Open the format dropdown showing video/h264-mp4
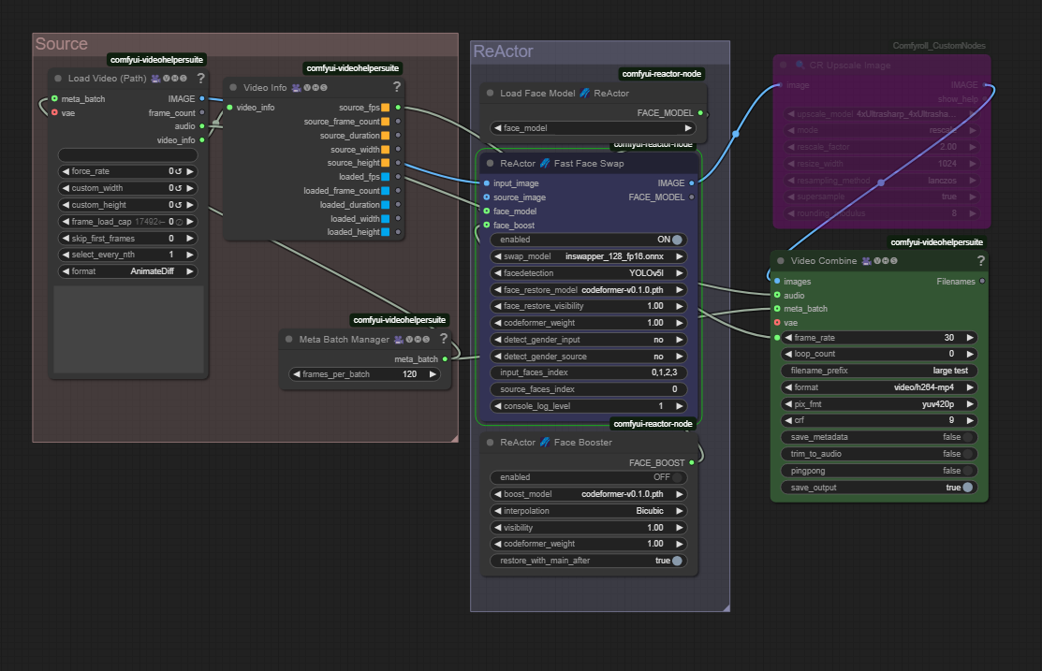 coord(878,387)
